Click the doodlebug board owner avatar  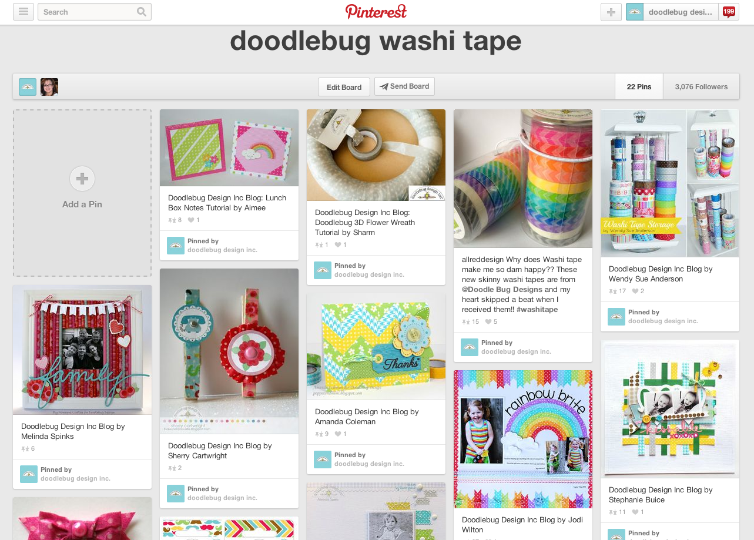click(x=28, y=87)
